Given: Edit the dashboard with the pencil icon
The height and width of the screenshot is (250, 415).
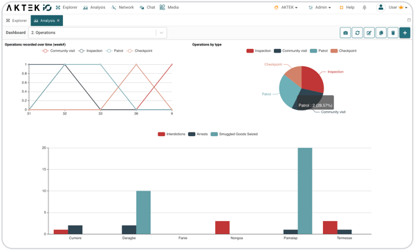Looking at the screenshot, I should pos(369,32).
